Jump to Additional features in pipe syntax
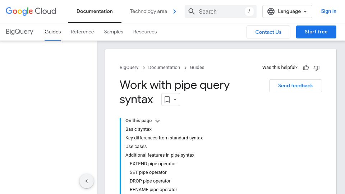The width and height of the screenshot is (345, 194). click(x=160, y=155)
